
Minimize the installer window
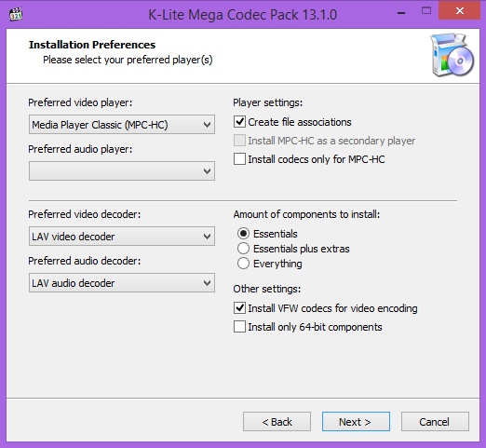point(401,13)
